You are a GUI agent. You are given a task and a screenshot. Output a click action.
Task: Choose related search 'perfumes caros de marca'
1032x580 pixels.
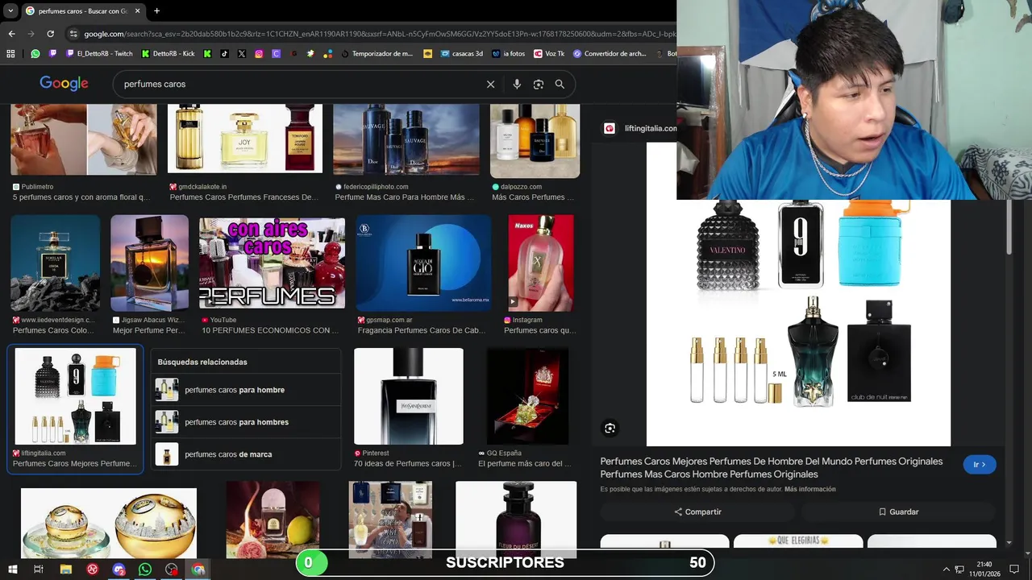(246, 454)
